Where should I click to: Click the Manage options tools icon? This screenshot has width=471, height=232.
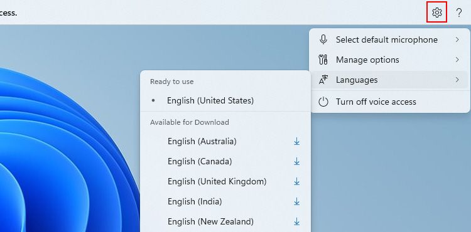point(323,60)
